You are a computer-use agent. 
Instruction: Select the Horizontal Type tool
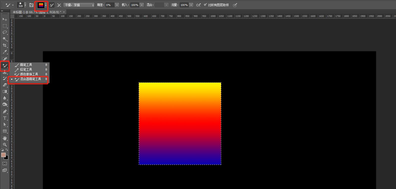click(5, 118)
